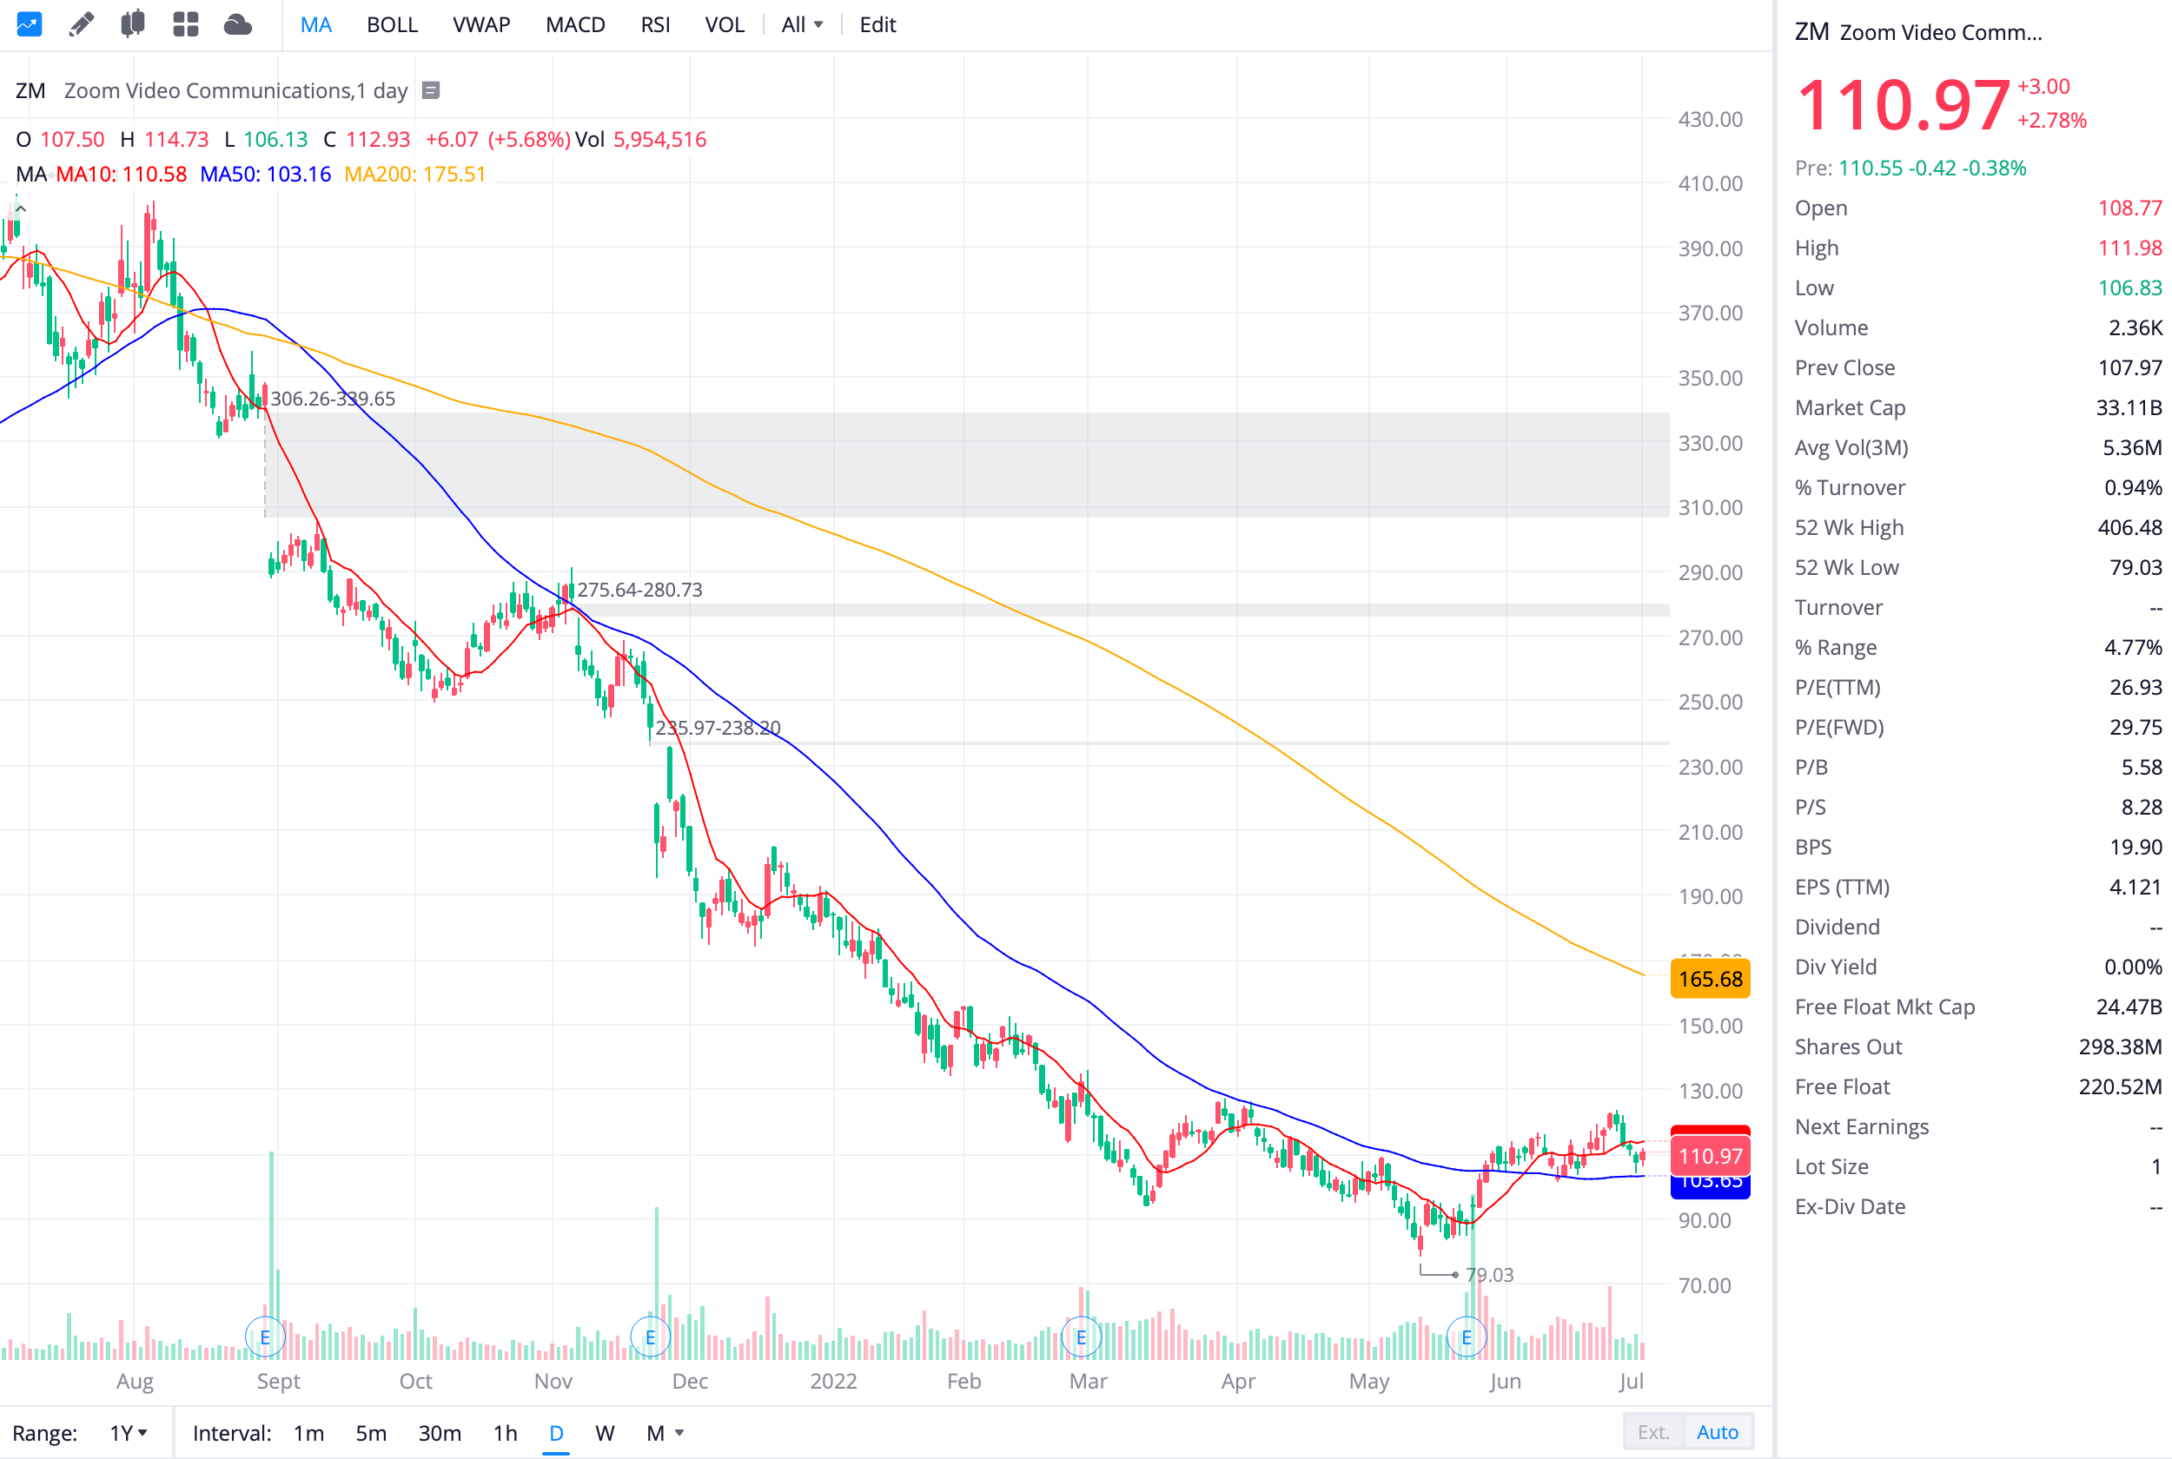Image resolution: width=2172 pixels, height=1459 pixels.
Task: Switch to the W weekly interval
Action: coord(605,1433)
